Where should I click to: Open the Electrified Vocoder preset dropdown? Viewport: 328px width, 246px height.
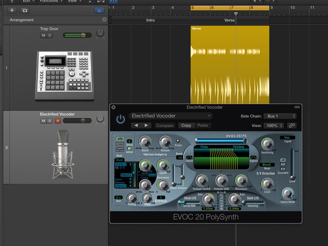point(171,116)
